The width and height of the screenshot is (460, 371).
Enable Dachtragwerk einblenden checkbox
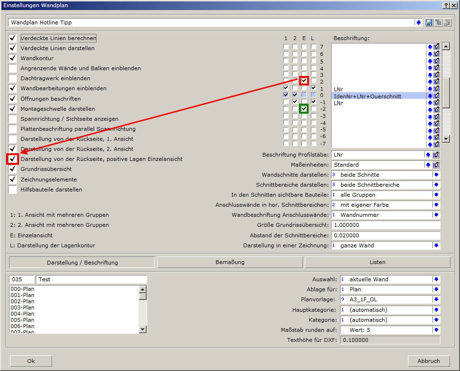12,78
